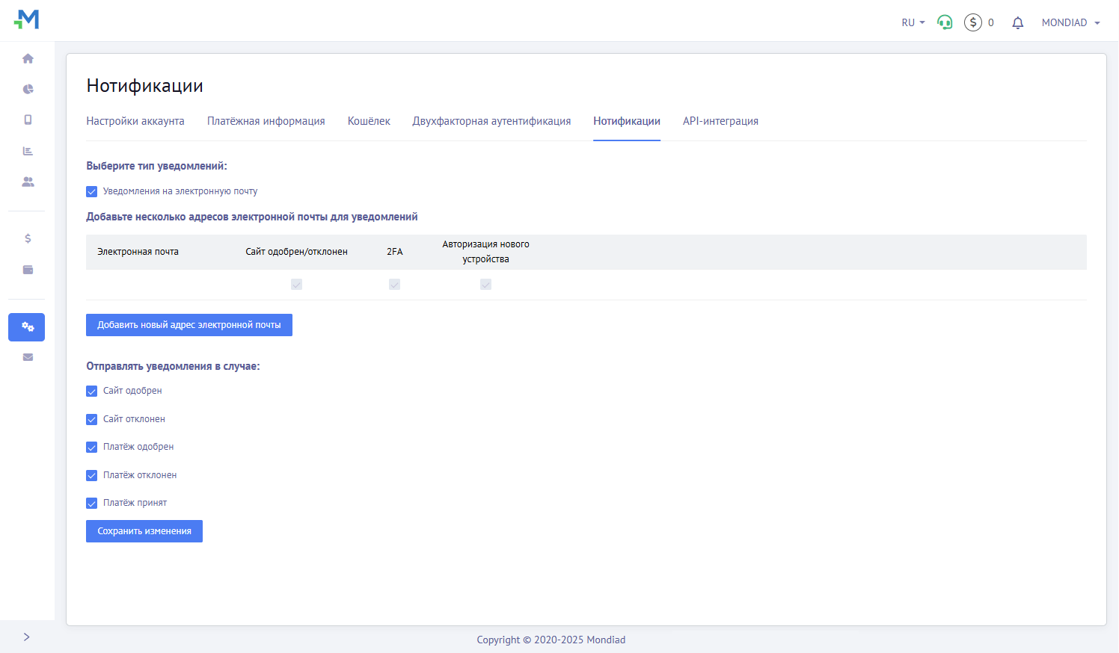The height and width of the screenshot is (653, 1119).
Task: Open the home icon in the sidebar
Action: (x=28, y=58)
